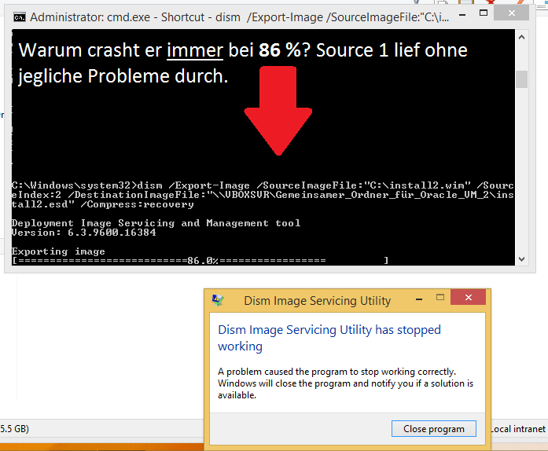
Task: Click 'Deployment Image Servicing and Management tool' line
Action: click(x=156, y=223)
